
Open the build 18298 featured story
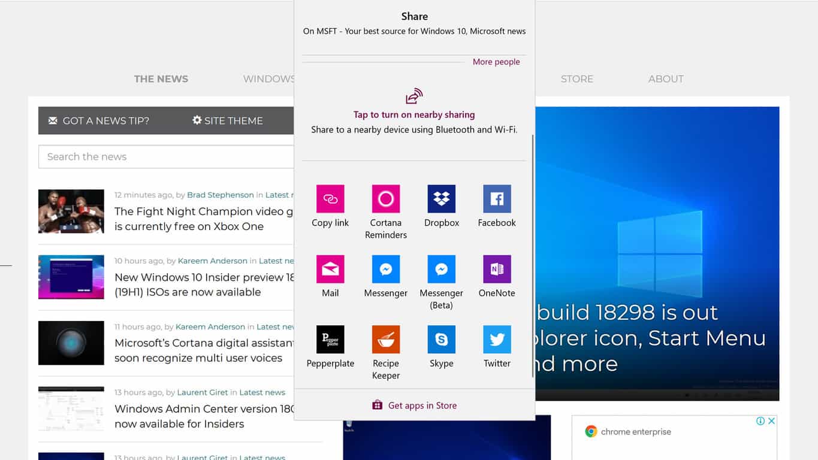coord(657,254)
